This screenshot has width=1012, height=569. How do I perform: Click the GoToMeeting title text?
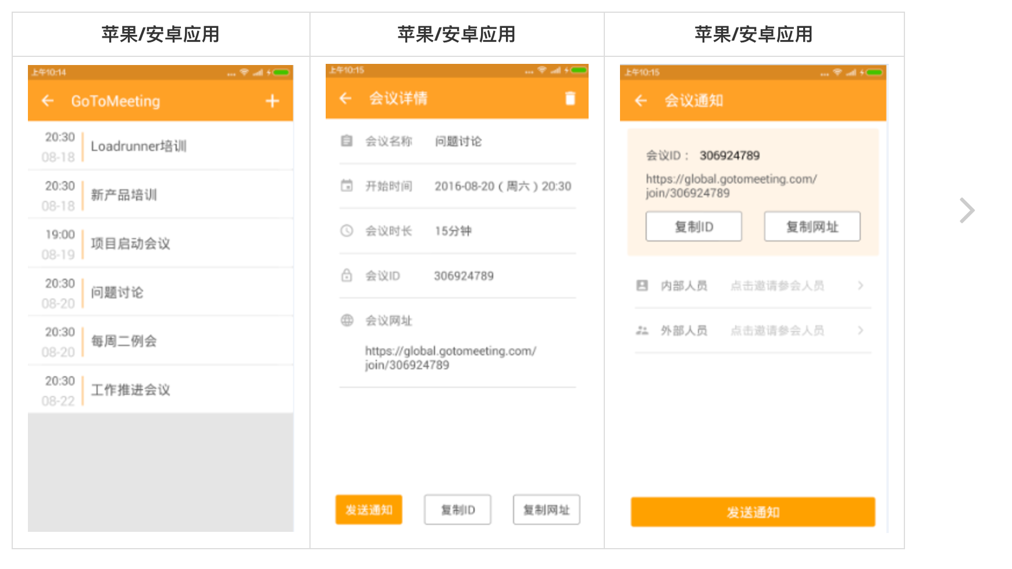click(116, 101)
